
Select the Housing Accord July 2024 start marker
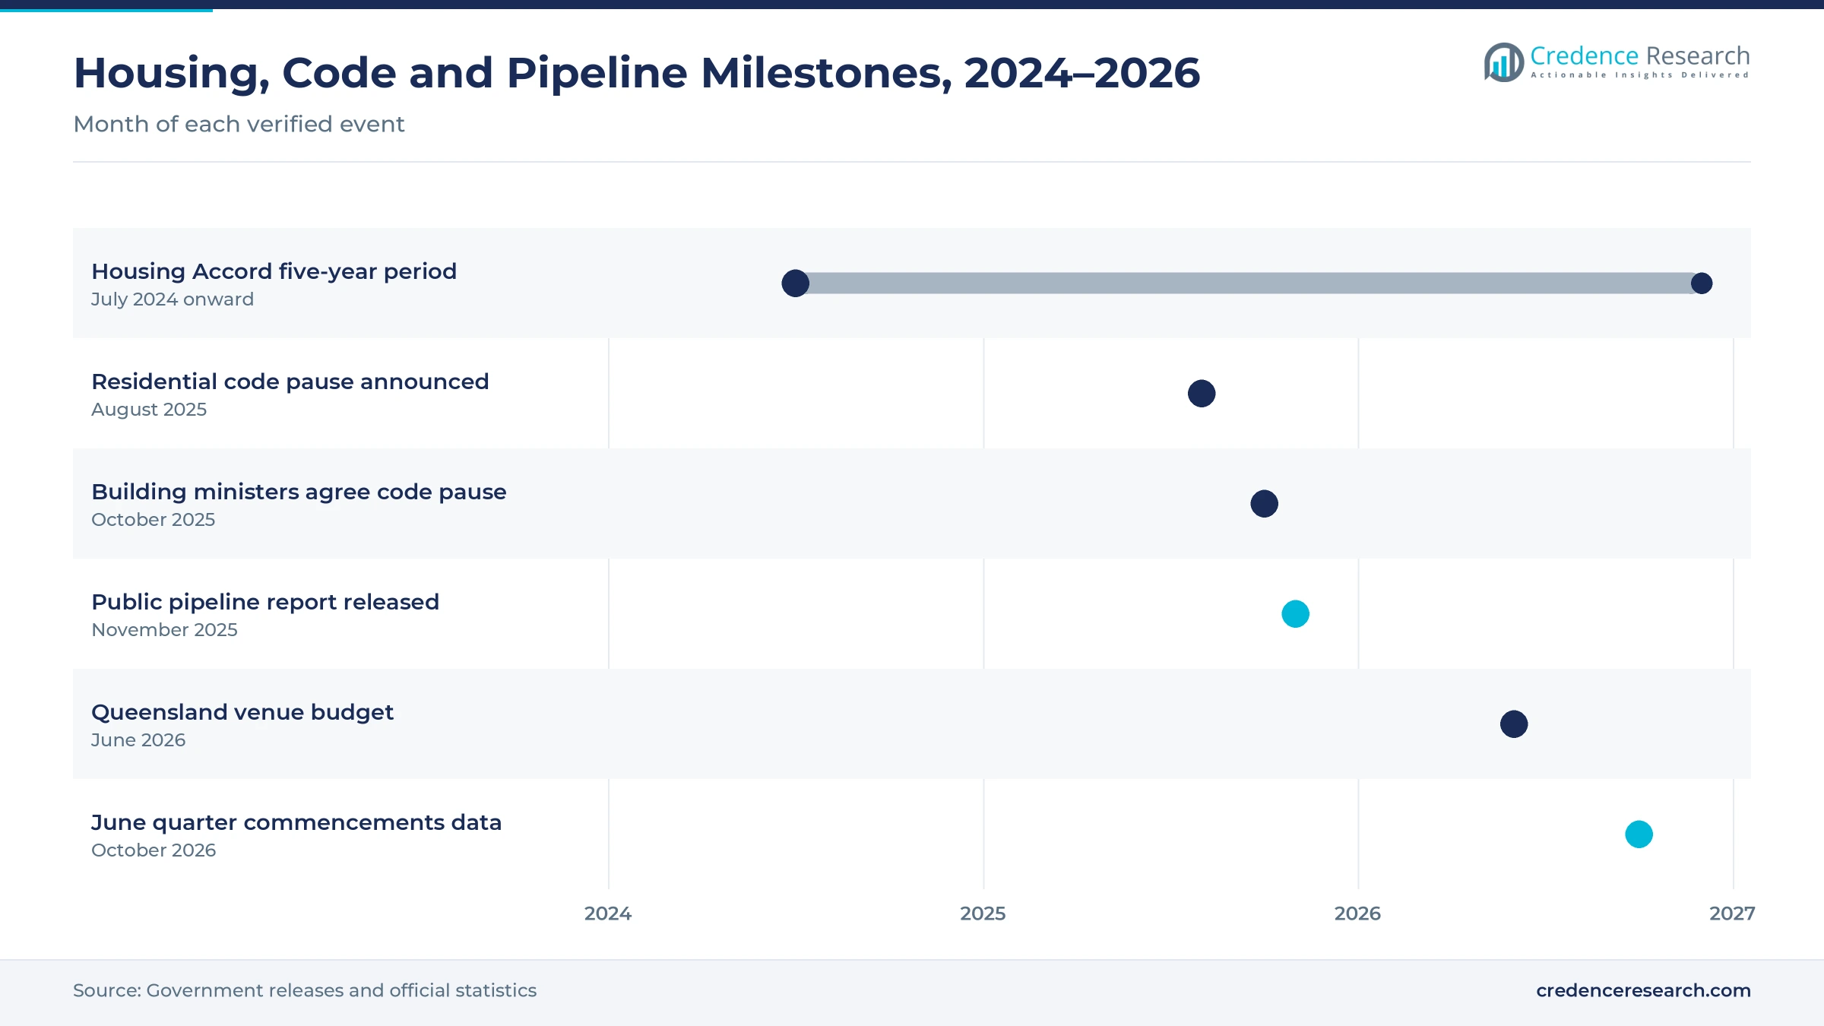[x=796, y=283]
